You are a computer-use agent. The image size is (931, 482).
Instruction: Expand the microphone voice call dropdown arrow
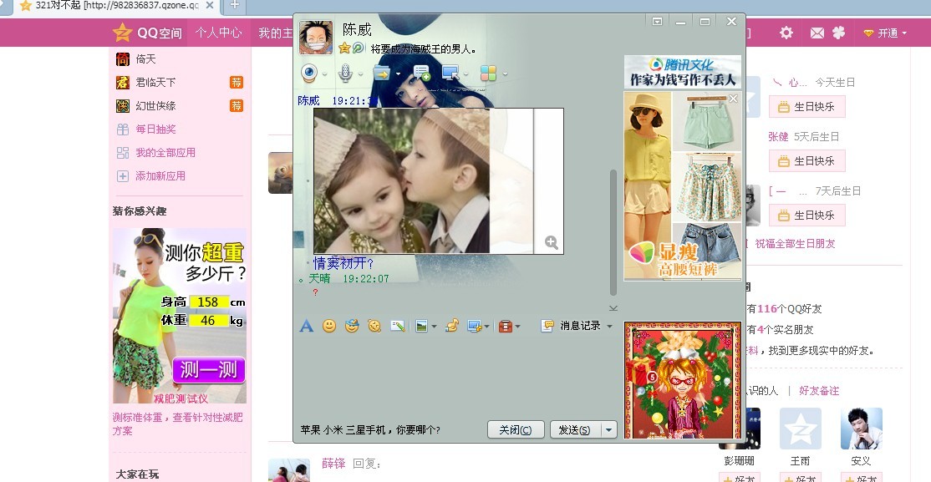[360, 74]
